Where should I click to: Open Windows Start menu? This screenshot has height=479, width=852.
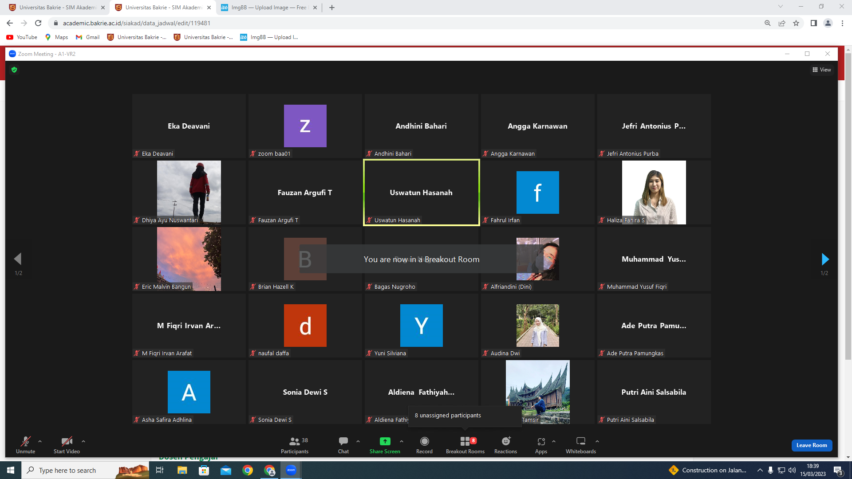tap(11, 470)
